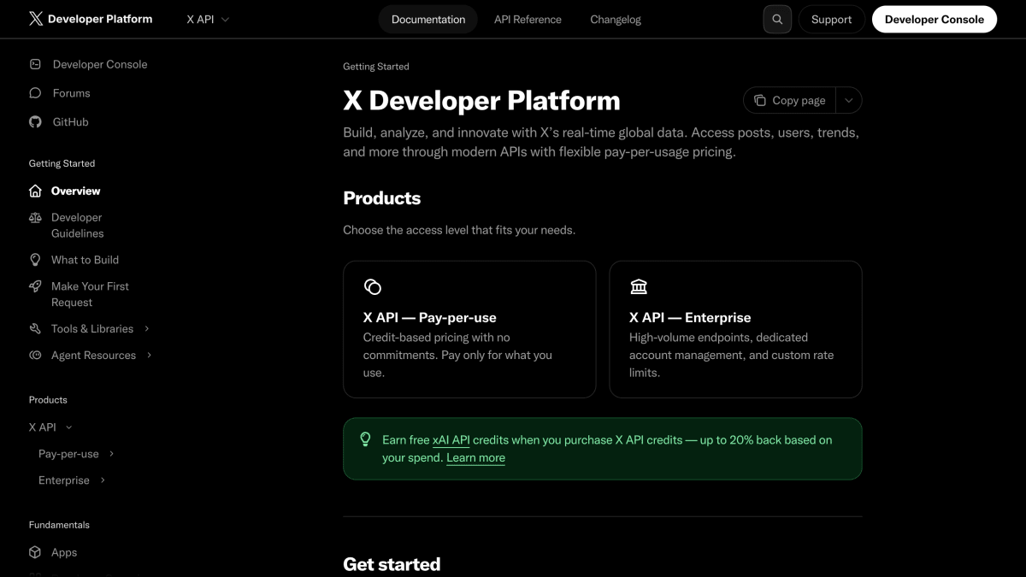Viewport: 1026px width, 577px height.
Task: Follow the Learn more link
Action: point(475,458)
